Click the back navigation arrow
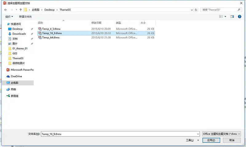This screenshot has height=147, width=246. [6, 10]
